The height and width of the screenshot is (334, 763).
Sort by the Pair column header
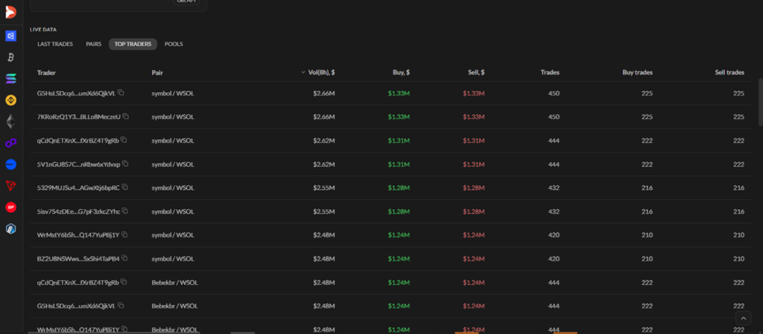click(x=157, y=72)
